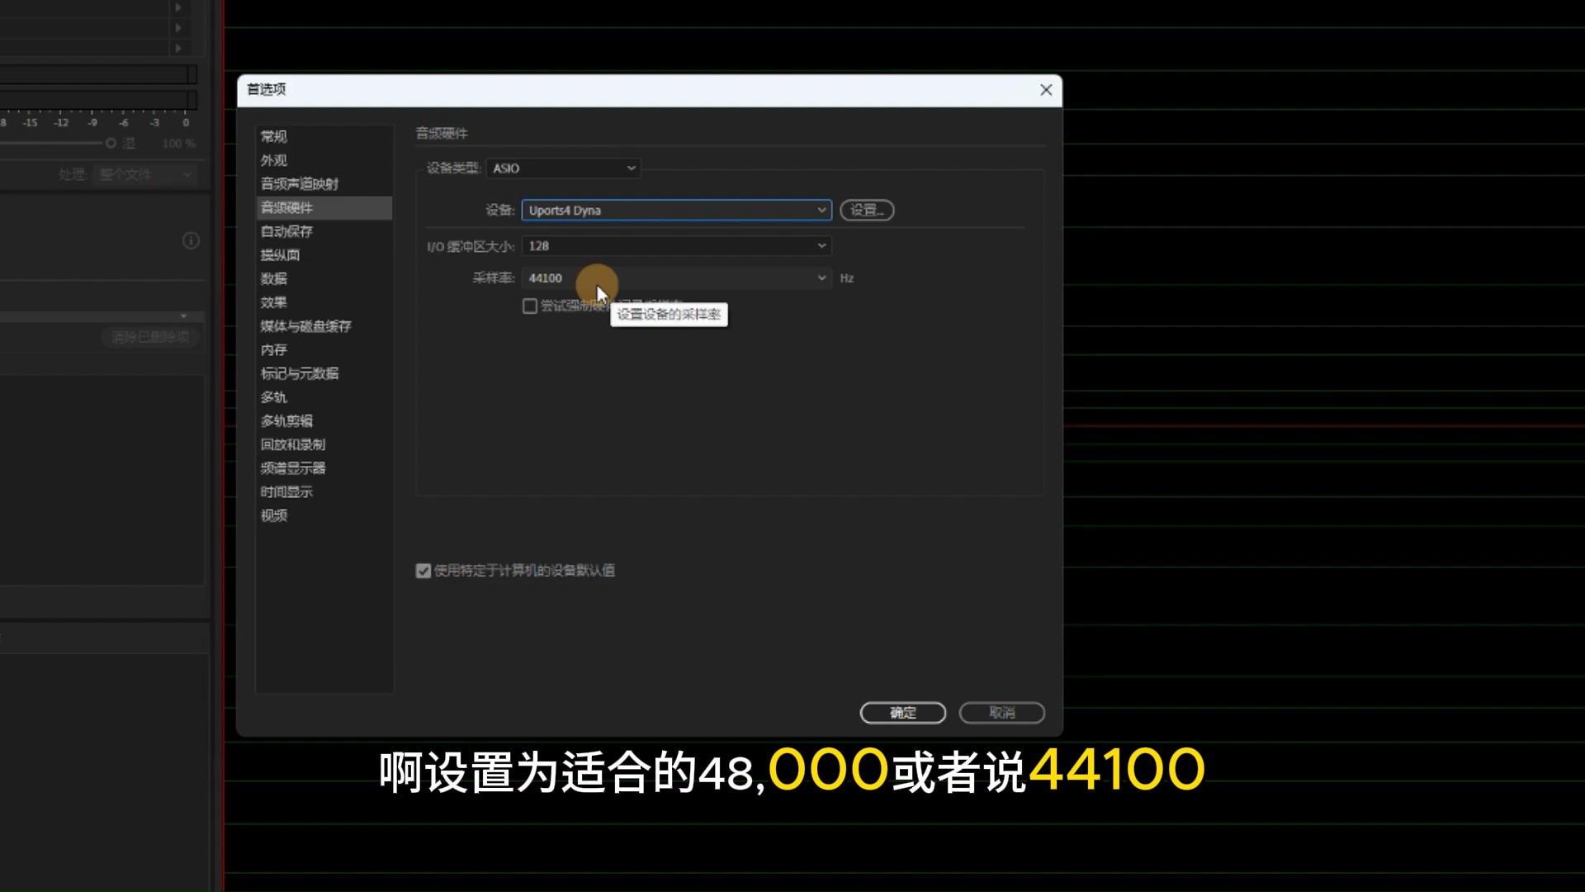
Task: Enable the 尝试强制 checkbox
Action: click(530, 306)
